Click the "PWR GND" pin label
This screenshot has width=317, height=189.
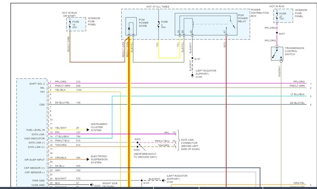coord(38,180)
